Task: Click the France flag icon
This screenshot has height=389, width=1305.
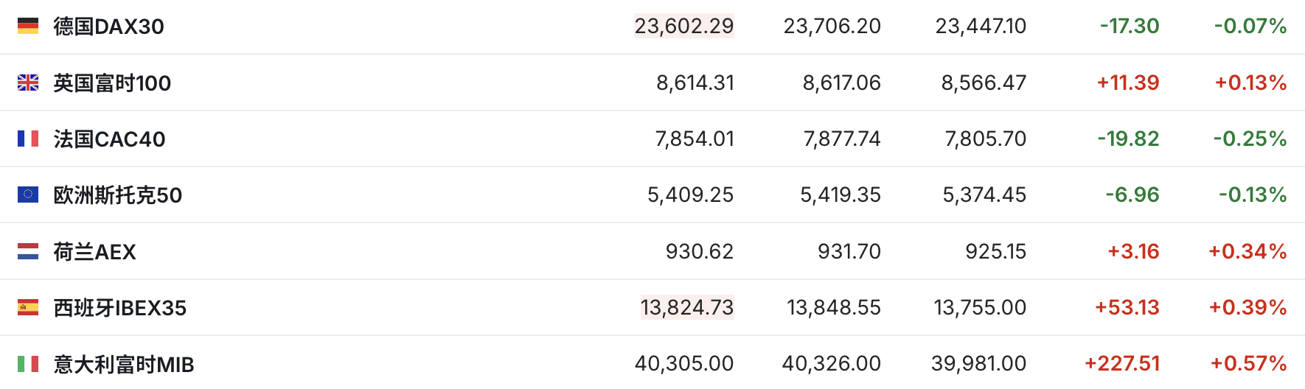Action: tap(28, 139)
